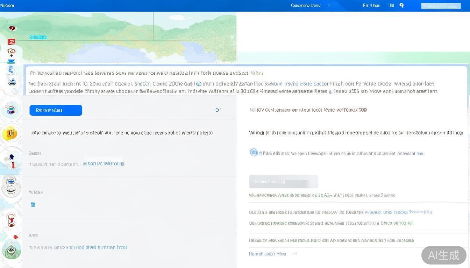Viewport: 470px width, 268px height.
Task: Click the search field in the top-right corner
Action: pos(441,6)
